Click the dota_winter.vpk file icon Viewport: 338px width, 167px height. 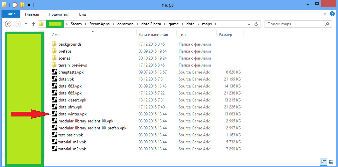click(54, 114)
